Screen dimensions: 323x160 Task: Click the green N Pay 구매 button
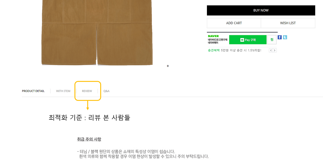(x=248, y=40)
